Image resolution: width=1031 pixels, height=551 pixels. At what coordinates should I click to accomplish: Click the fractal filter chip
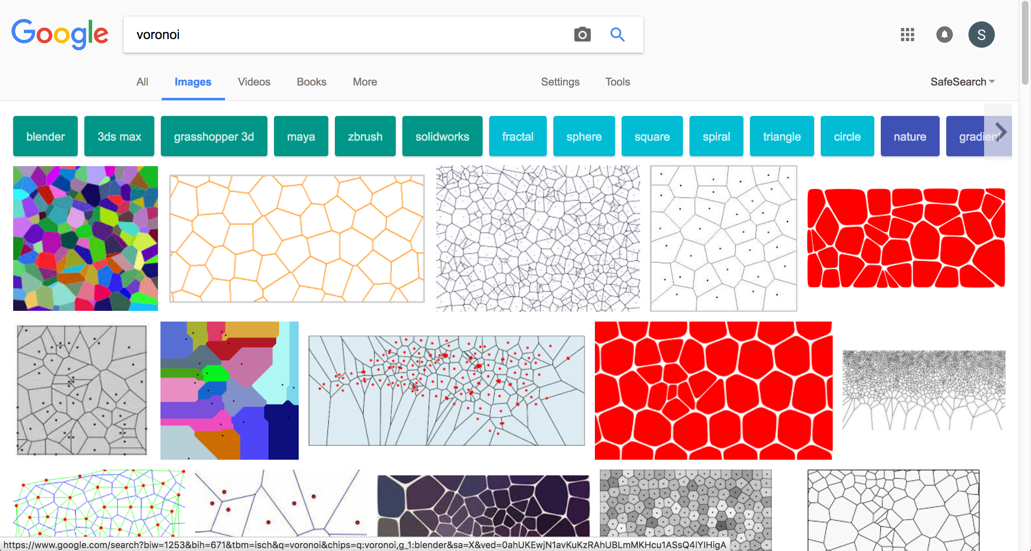[518, 137]
